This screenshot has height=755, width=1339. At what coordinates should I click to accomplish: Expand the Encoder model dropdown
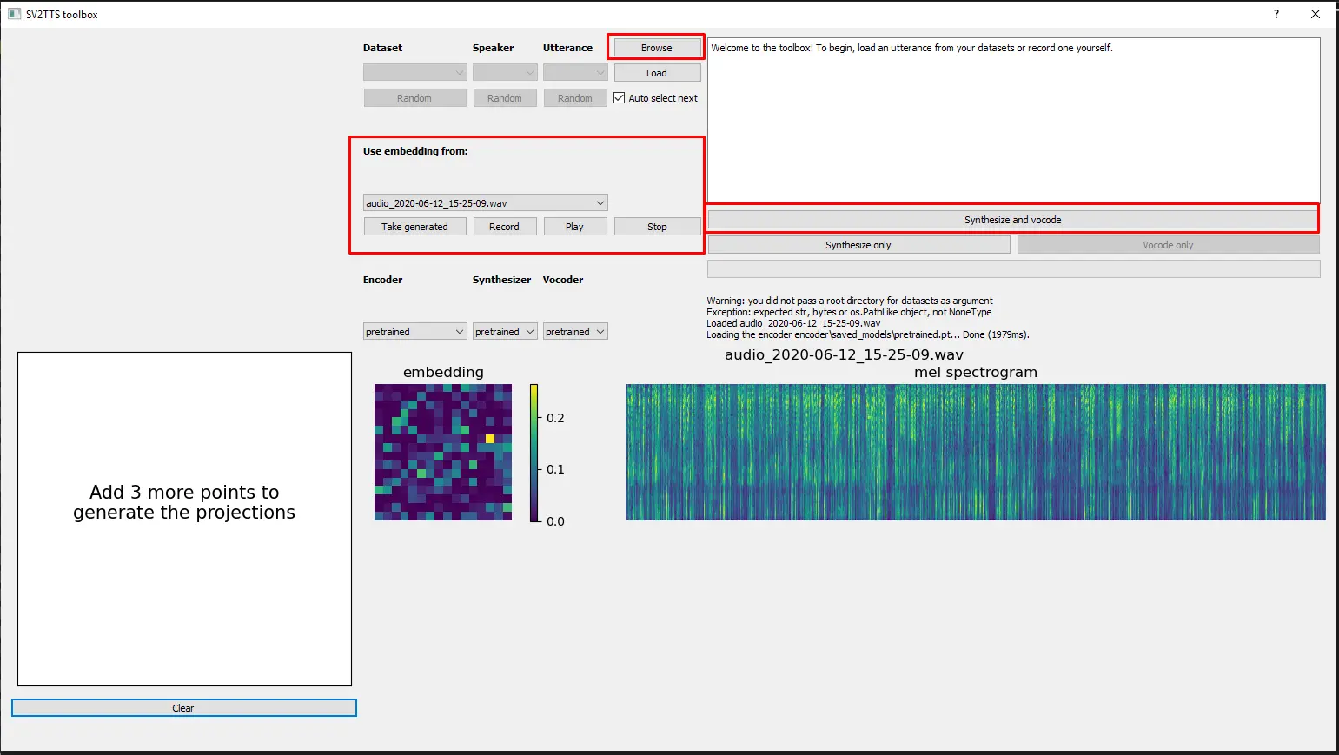(414, 332)
